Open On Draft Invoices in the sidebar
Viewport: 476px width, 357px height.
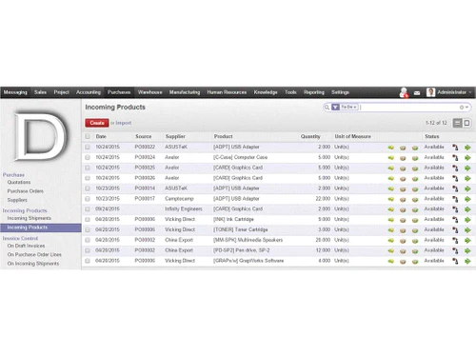click(x=26, y=246)
